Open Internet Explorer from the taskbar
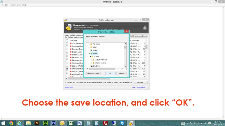The image size is (225, 126). click(19, 123)
